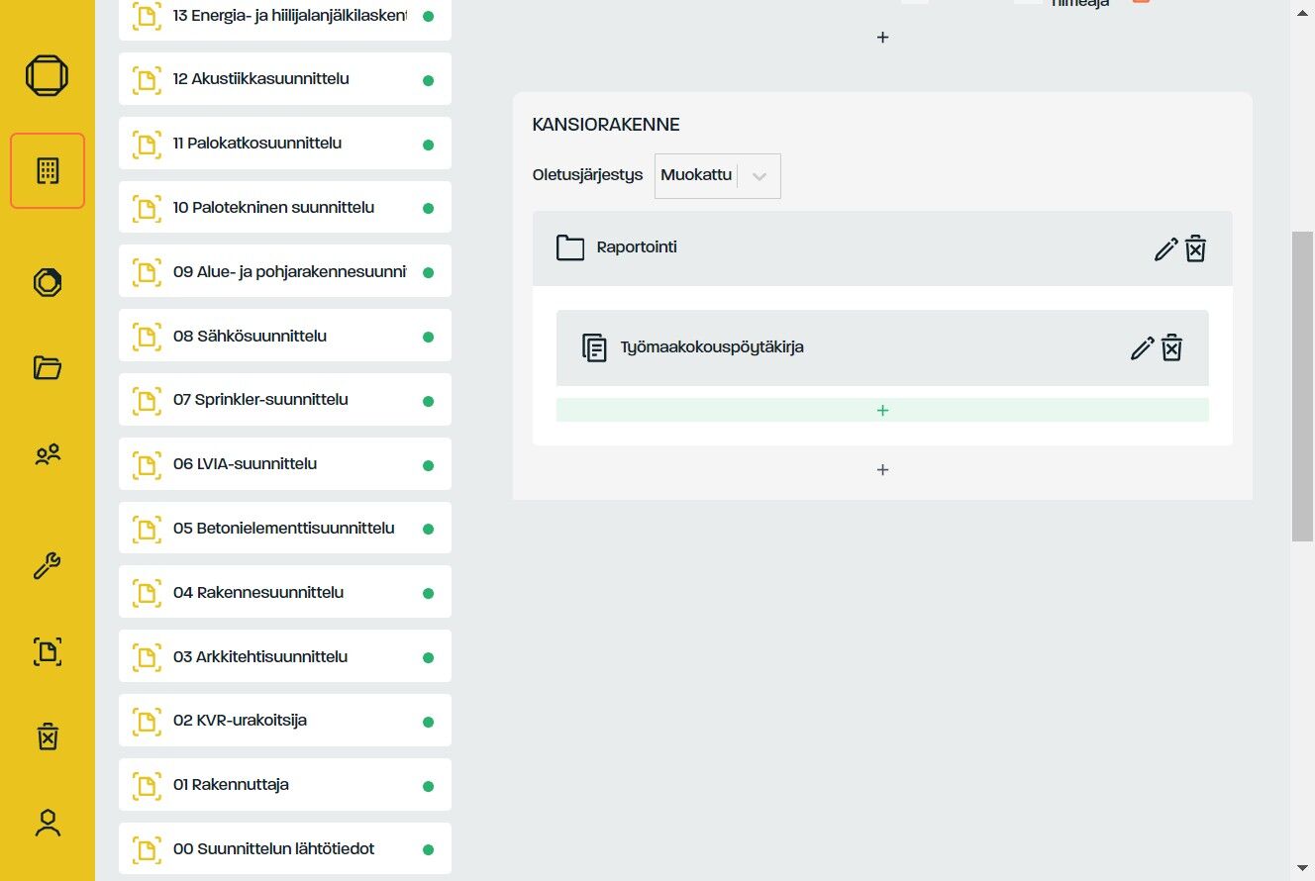Delete the Raportointi folder
1315x881 pixels.
tap(1196, 248)
